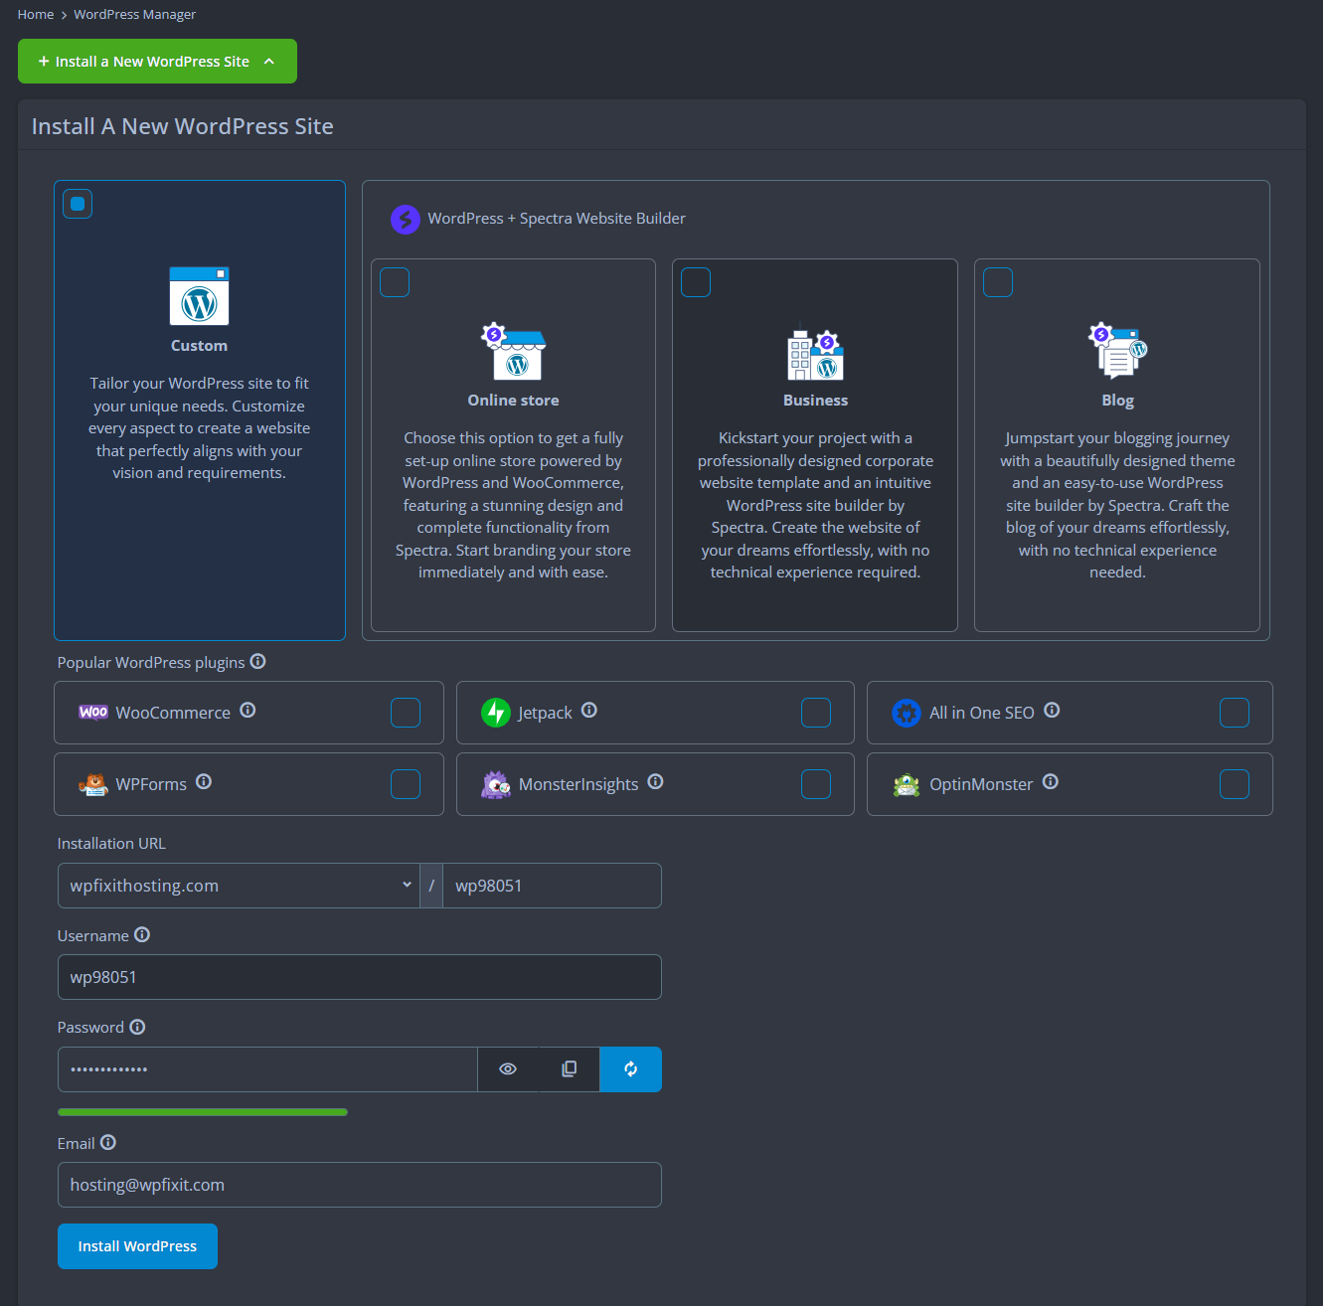The width and height of the screenshot is (1323, 1306).
Task: Open the WooCommerce info icon
Action: pos(248,710)
